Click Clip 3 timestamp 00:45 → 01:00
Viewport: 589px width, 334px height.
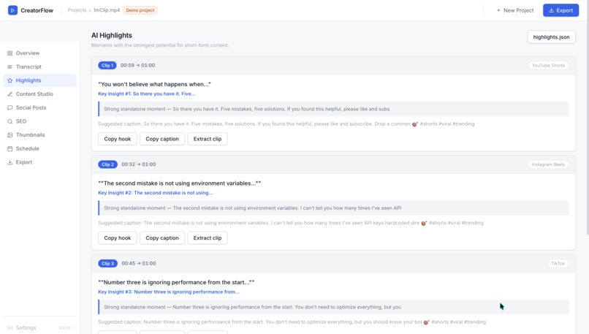(139, 263)
